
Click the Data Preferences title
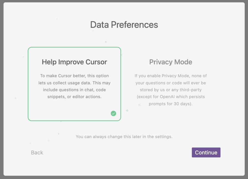(124, 25)
